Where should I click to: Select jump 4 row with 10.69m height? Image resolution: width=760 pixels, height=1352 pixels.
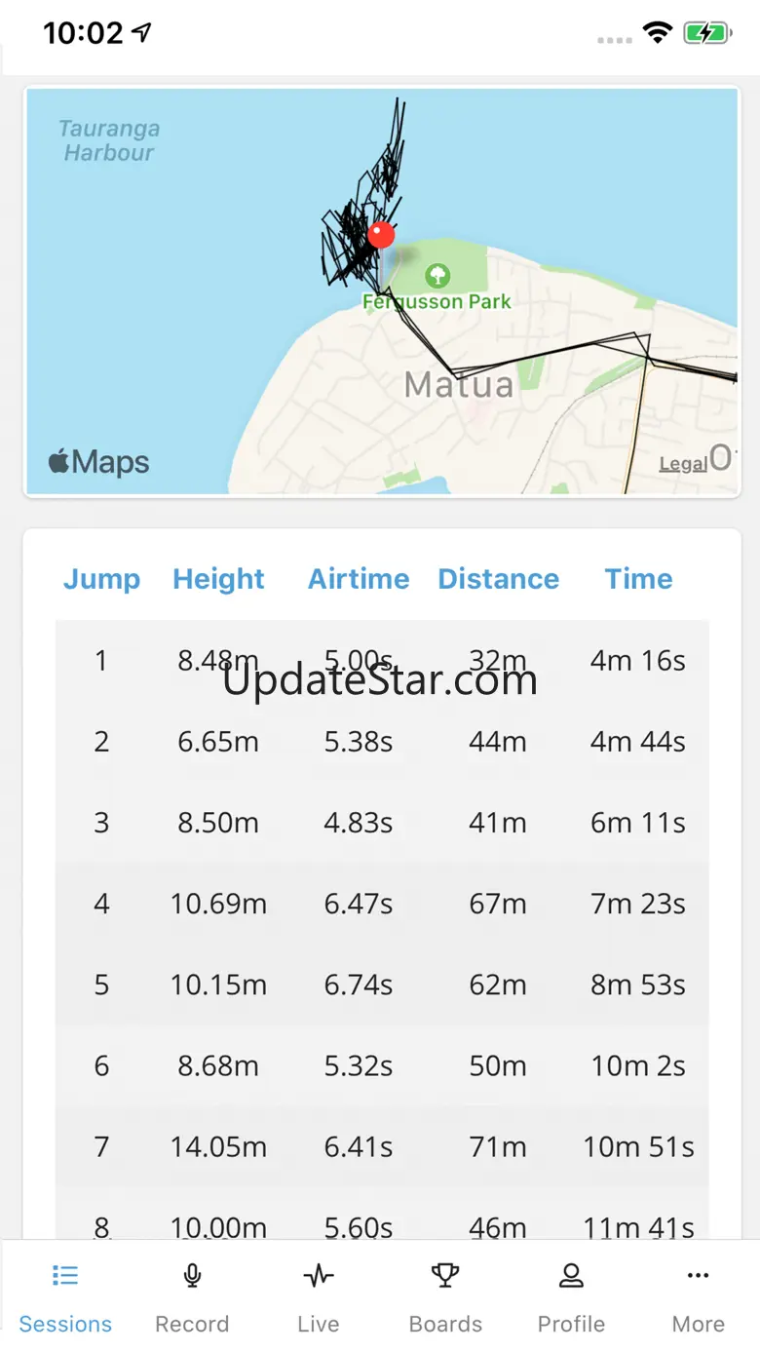coord(382,905)
